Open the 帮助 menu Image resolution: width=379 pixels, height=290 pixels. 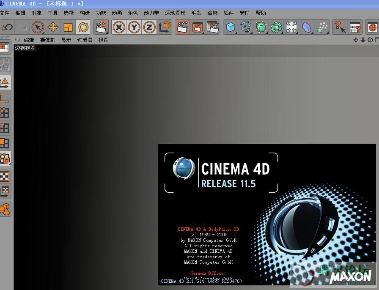pos(261,13)
